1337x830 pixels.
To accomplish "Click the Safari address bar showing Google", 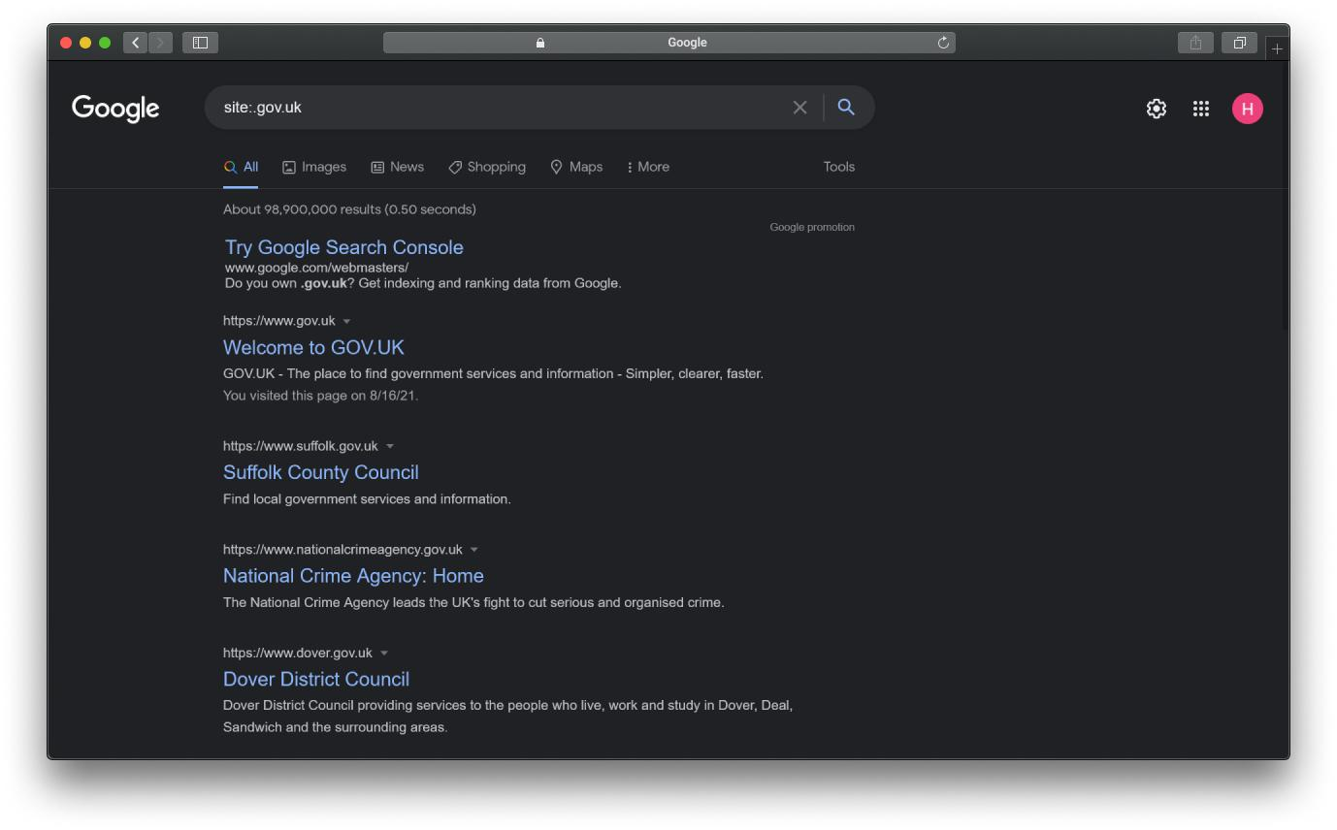I will click(x=669, y=43).
